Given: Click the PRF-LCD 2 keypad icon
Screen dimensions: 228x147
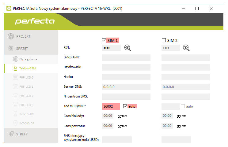Looking at the screenshot, I should [x=15, y=96].
